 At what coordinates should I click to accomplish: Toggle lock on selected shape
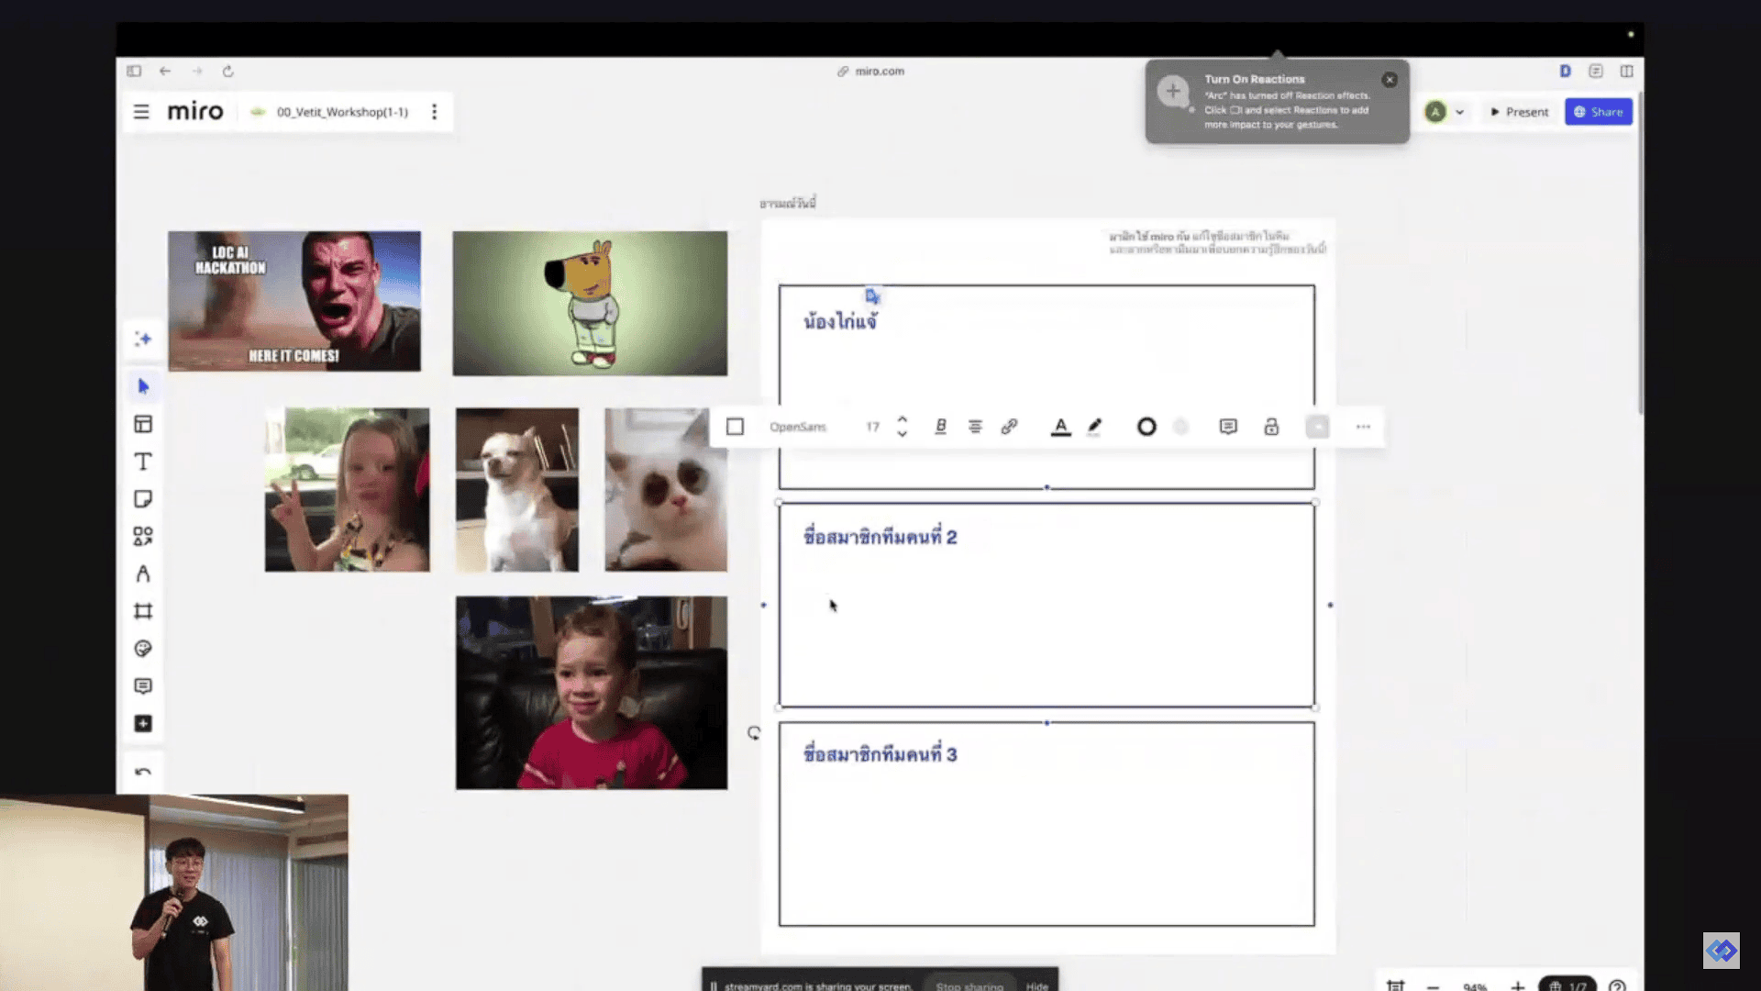[x=1271, y=427]
